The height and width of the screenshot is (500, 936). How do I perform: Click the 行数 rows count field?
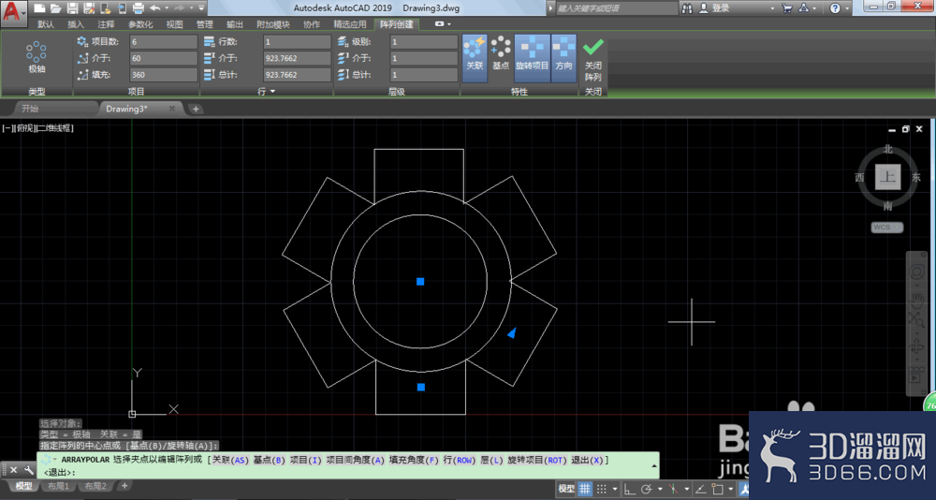coord(298,42)
